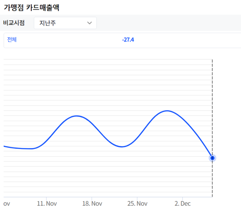Open the 지난주 comparison period dropdown

(x=65, y=23)
